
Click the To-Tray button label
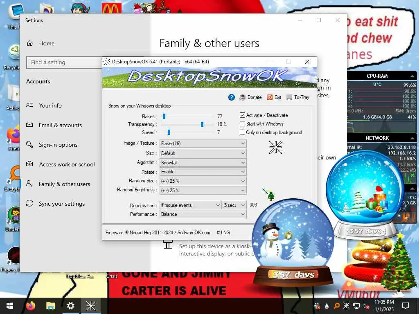pyautogui.click(x=302, y=97)
